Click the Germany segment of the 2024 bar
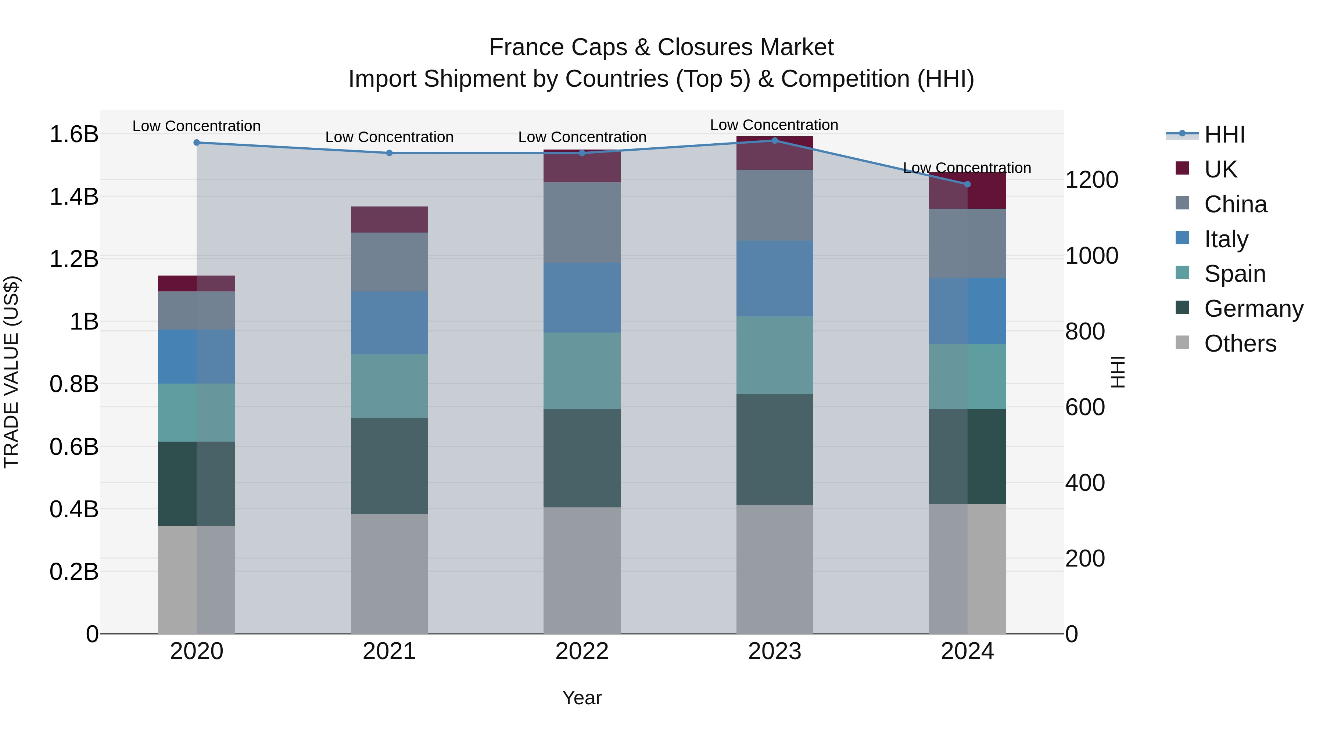This screenshot has height=744, width=1323. click(x=968, y=456)
